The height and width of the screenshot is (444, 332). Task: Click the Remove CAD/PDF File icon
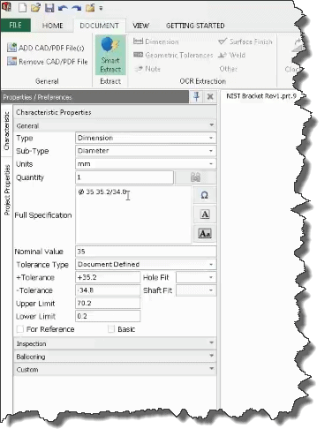[11, 61]
